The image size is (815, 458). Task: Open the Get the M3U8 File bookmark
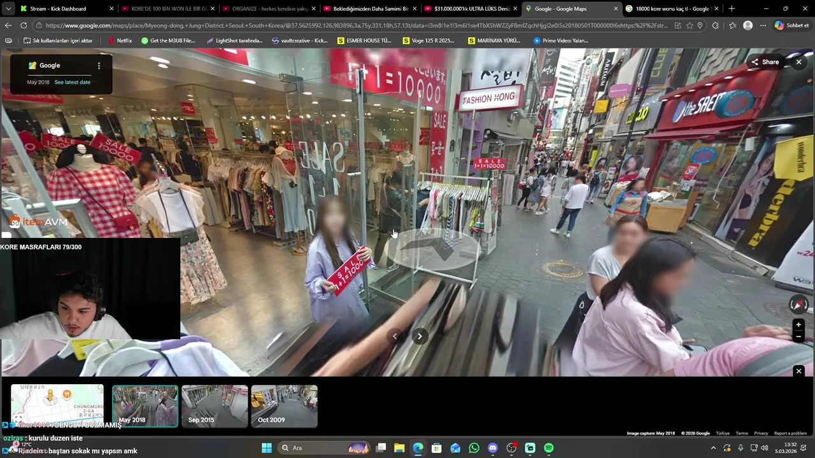[x=168, y=40]
